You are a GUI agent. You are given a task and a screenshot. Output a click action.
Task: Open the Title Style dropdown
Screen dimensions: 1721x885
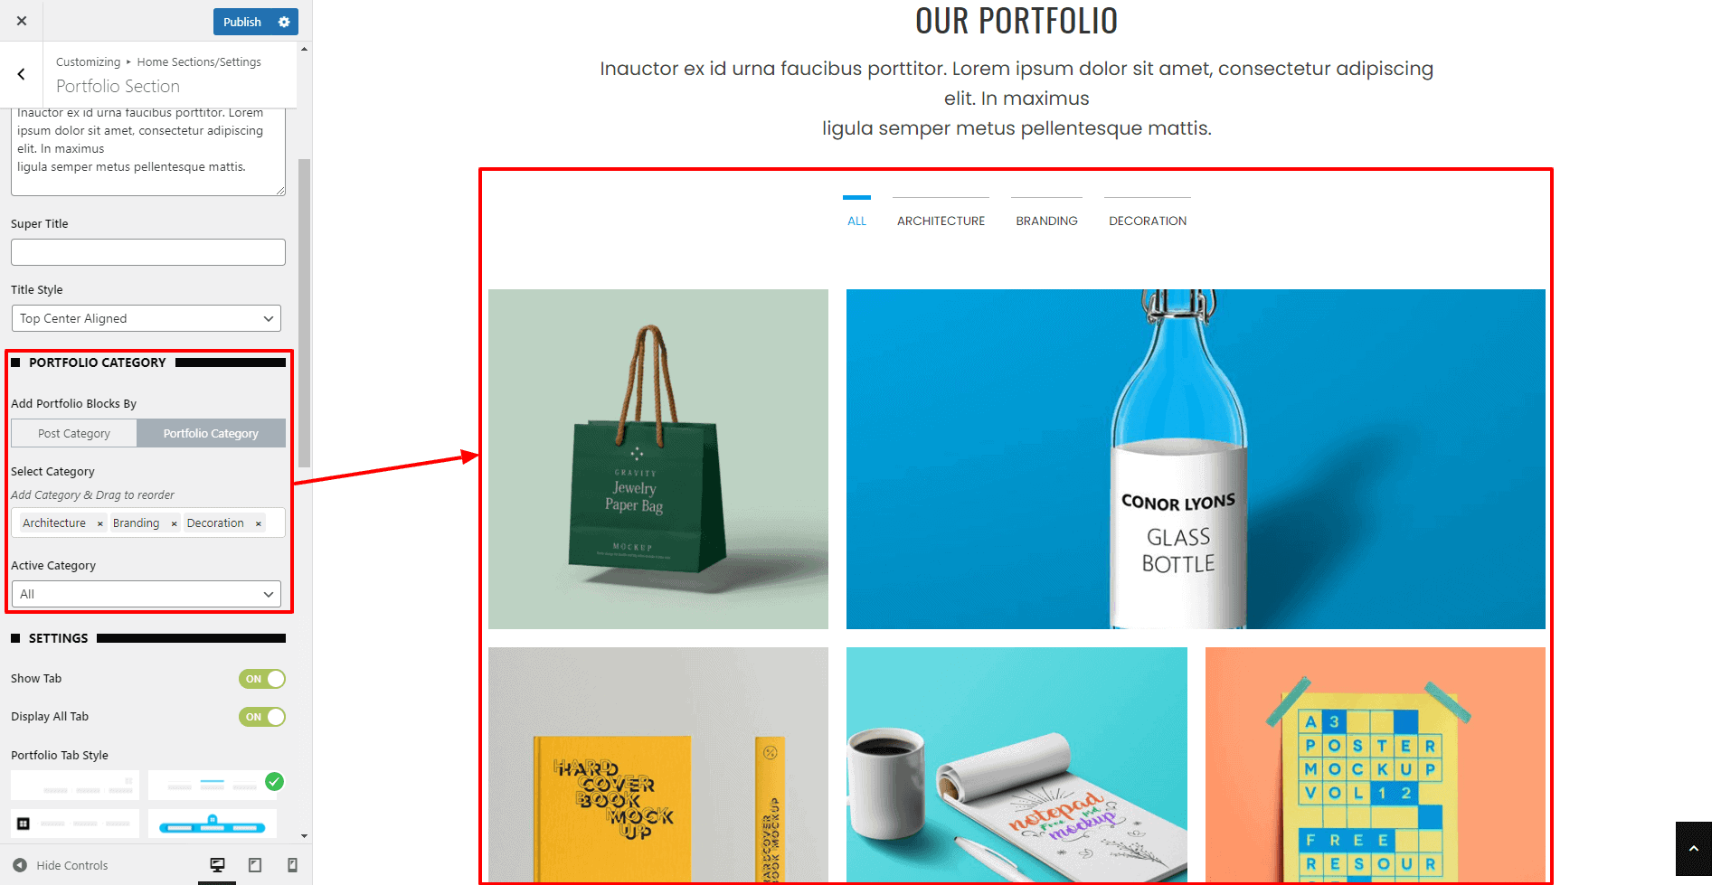click(147, 318)
